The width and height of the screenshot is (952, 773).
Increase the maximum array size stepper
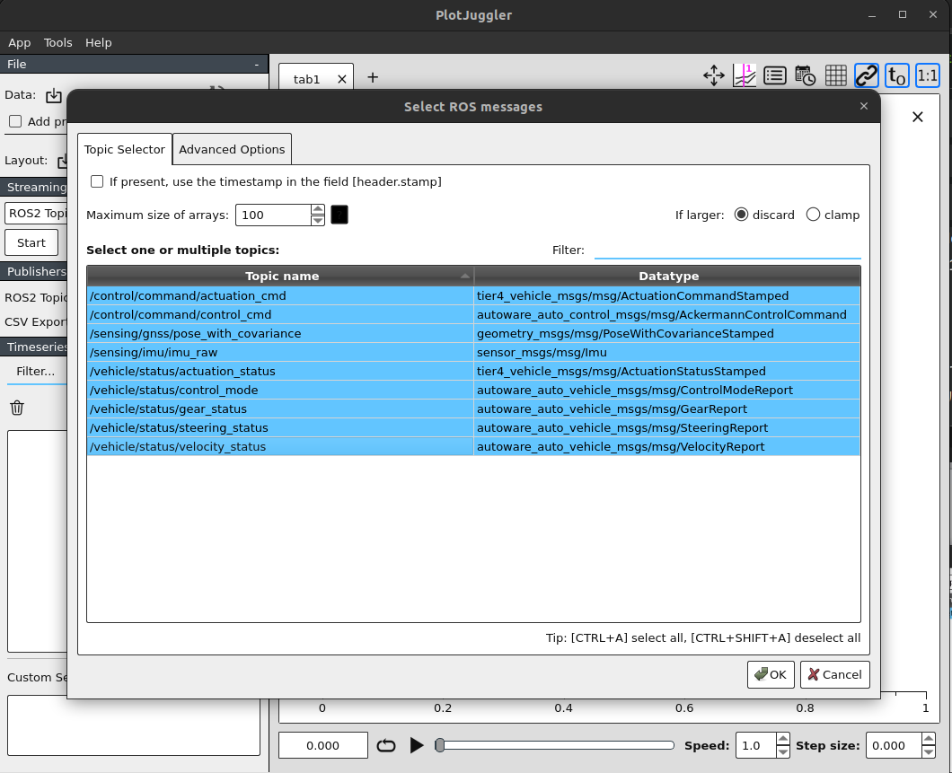[318, 209]
